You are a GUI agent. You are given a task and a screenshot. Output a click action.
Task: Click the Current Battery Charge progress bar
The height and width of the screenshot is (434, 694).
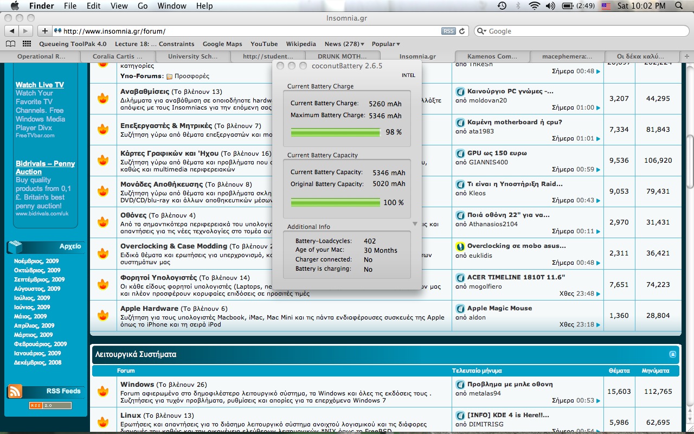[x=336, y=132]
